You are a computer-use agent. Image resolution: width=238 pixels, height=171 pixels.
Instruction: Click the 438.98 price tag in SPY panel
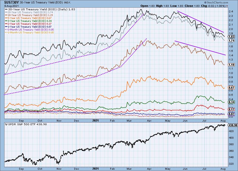point(232,125)
